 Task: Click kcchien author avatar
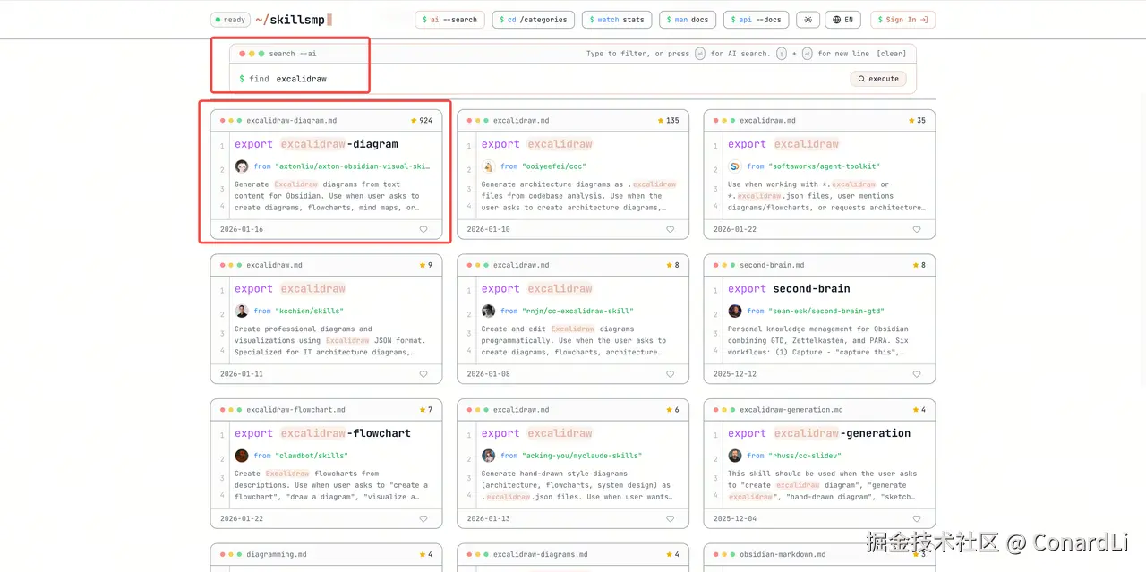pyautogui.click(x=242, y=312)
